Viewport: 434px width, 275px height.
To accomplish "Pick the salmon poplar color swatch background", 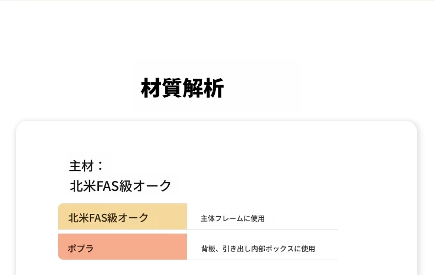I will click(x=123, y=247).
